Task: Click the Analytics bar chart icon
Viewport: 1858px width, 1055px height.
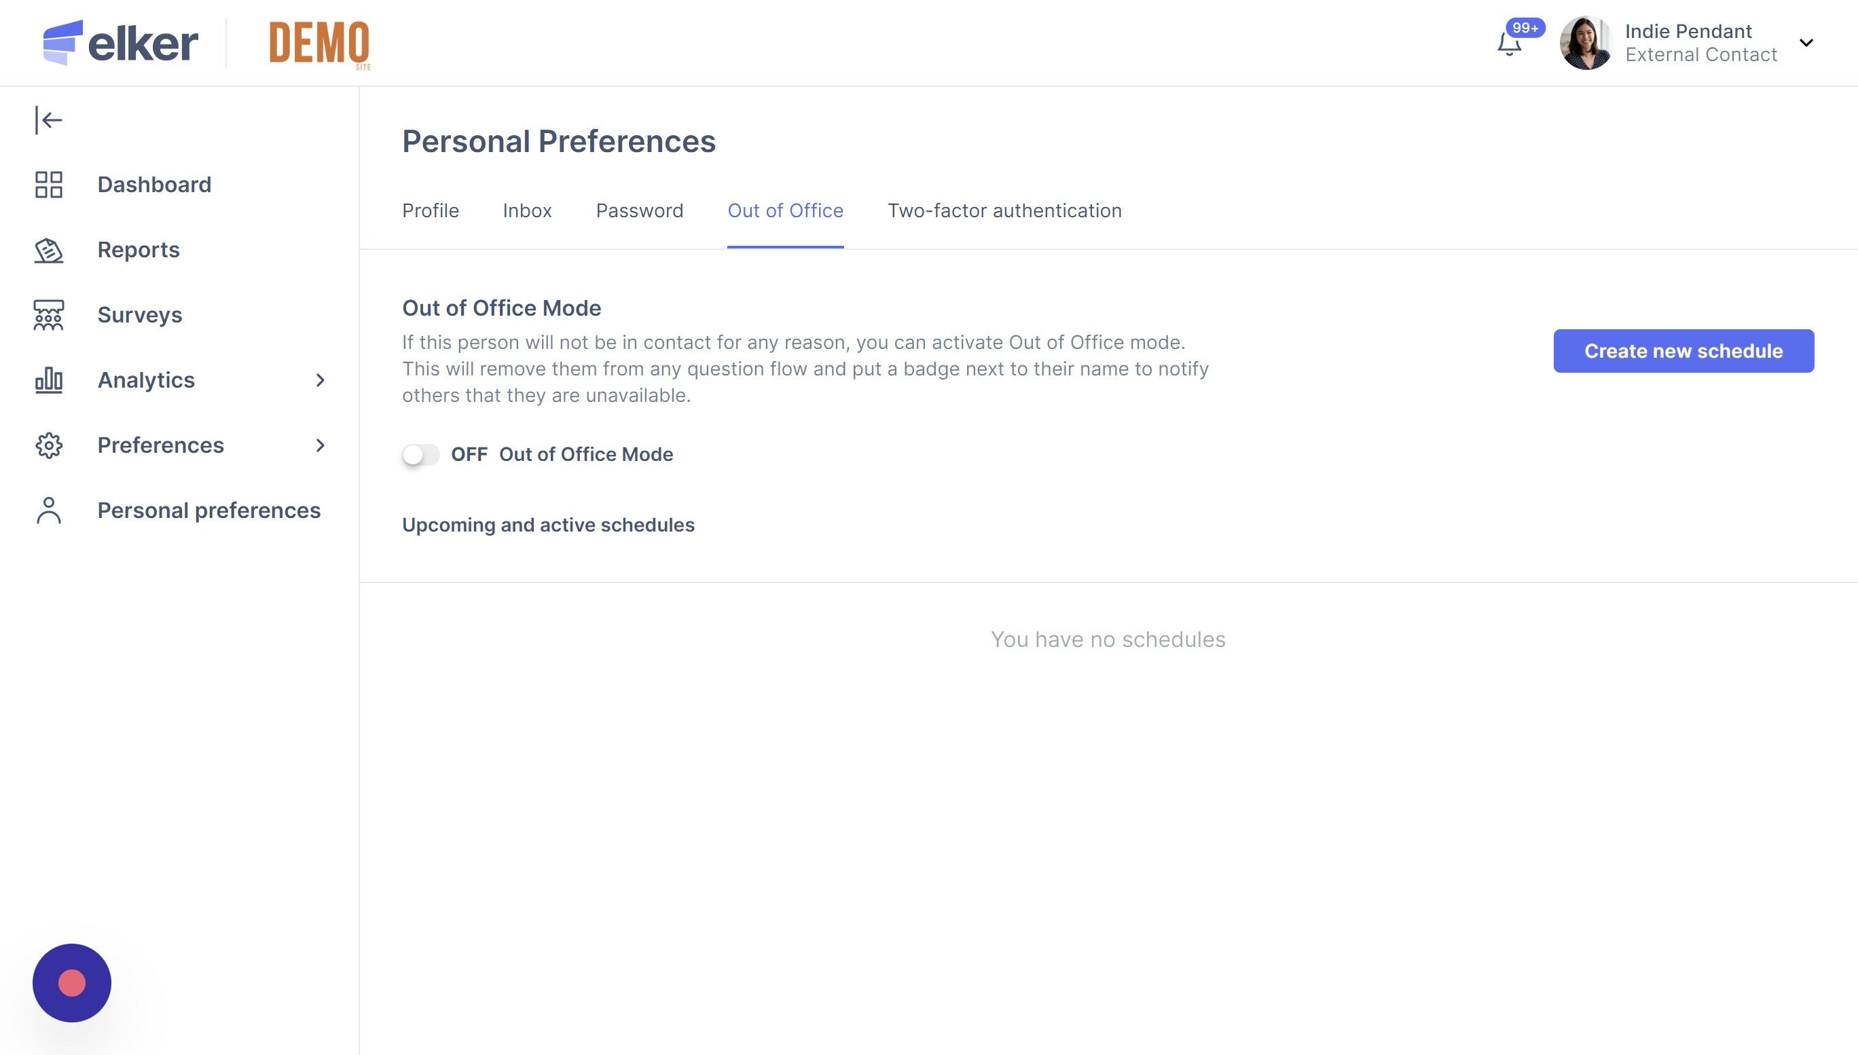Action: [48, 380]
